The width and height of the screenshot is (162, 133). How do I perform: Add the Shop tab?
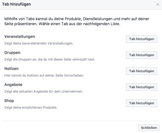pos(142,103)
